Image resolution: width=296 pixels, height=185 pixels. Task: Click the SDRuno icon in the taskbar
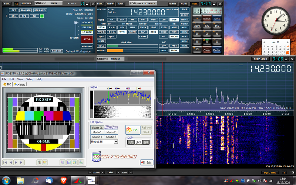tap(77, 180)
